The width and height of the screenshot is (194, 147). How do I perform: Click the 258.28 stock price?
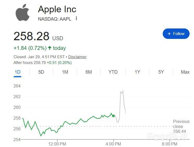tap(31, 36)
